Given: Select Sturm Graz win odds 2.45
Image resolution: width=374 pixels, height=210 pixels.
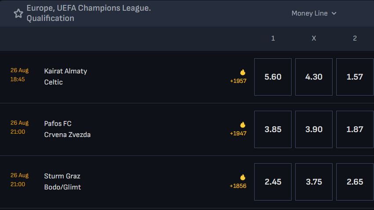Looking at the screenshot, I should point(273,182).
